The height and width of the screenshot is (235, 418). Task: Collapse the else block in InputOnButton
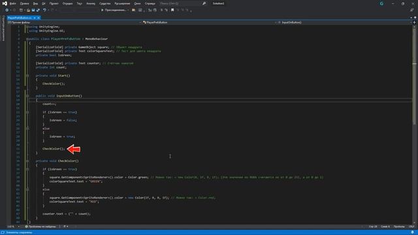[27, 129]
